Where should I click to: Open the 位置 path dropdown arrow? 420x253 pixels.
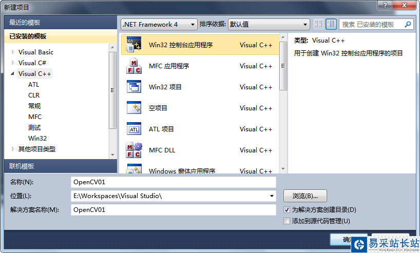coord(272,196)
